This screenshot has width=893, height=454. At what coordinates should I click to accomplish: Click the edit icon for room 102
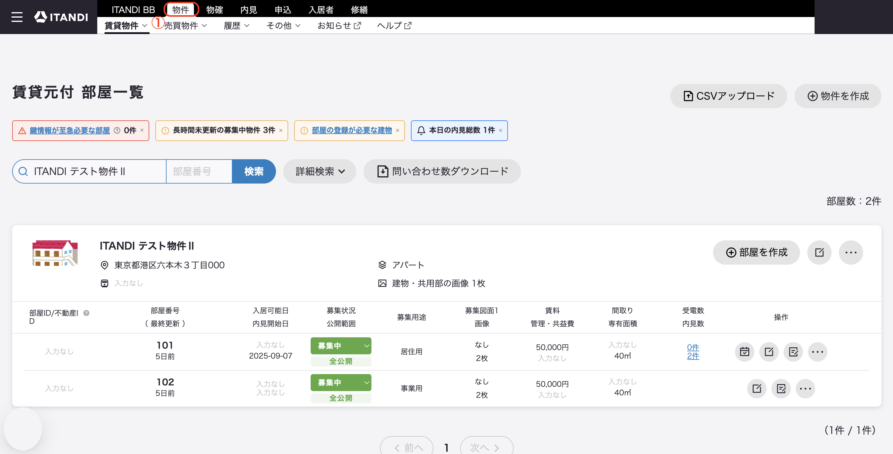click(757, 388)
